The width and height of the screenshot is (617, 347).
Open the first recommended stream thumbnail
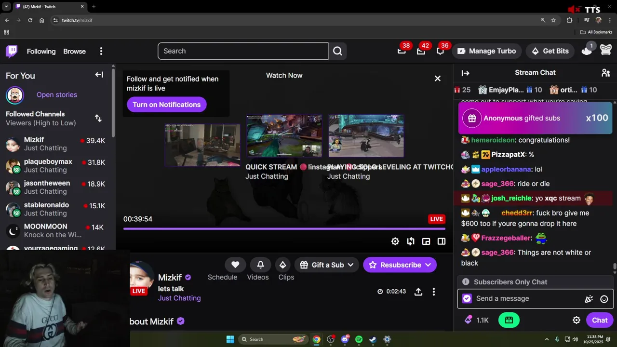click(202, 145)
